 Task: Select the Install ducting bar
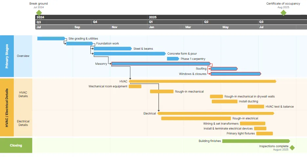click(225, 101)
